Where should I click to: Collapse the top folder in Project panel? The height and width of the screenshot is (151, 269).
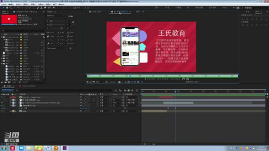(2, 37)
